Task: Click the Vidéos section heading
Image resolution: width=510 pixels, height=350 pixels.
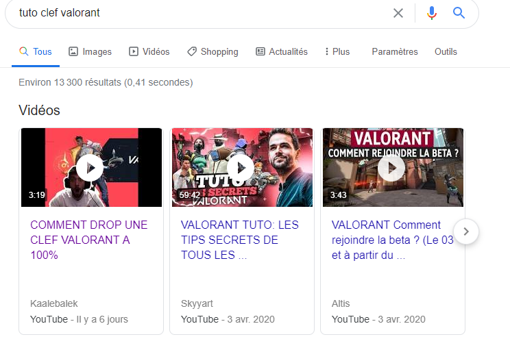Action: (39, 110)
